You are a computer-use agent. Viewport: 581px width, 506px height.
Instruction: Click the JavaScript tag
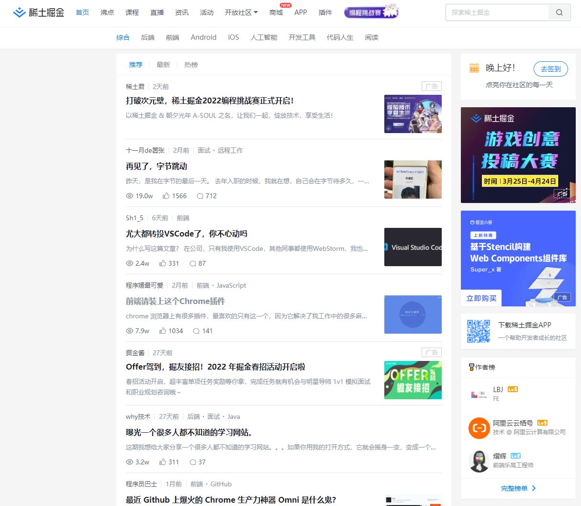[x=231, y=285]
